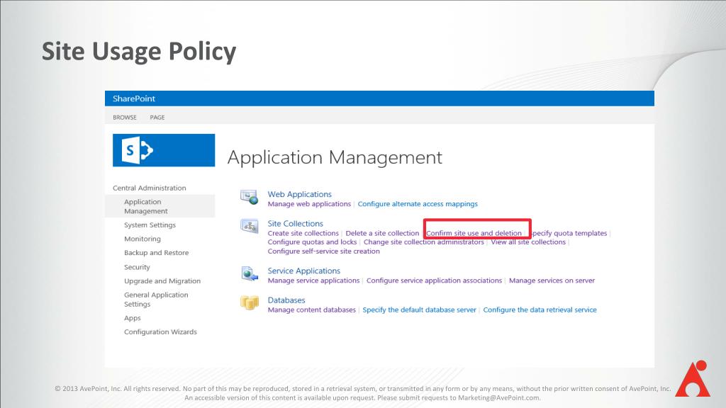The width and height of the screenshot is (726, 408).
Task: Open Upgrade and Migration in the sidebar
Action: coord(162,280)
